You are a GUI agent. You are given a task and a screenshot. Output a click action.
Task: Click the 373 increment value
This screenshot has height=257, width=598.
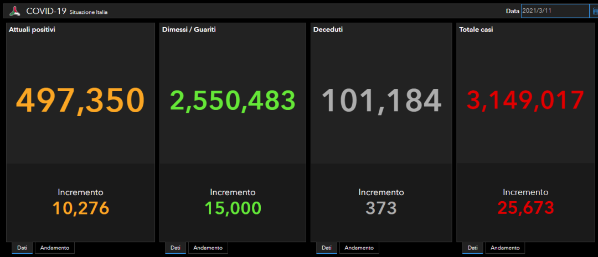pyautogui.click(x=382, y=208)
